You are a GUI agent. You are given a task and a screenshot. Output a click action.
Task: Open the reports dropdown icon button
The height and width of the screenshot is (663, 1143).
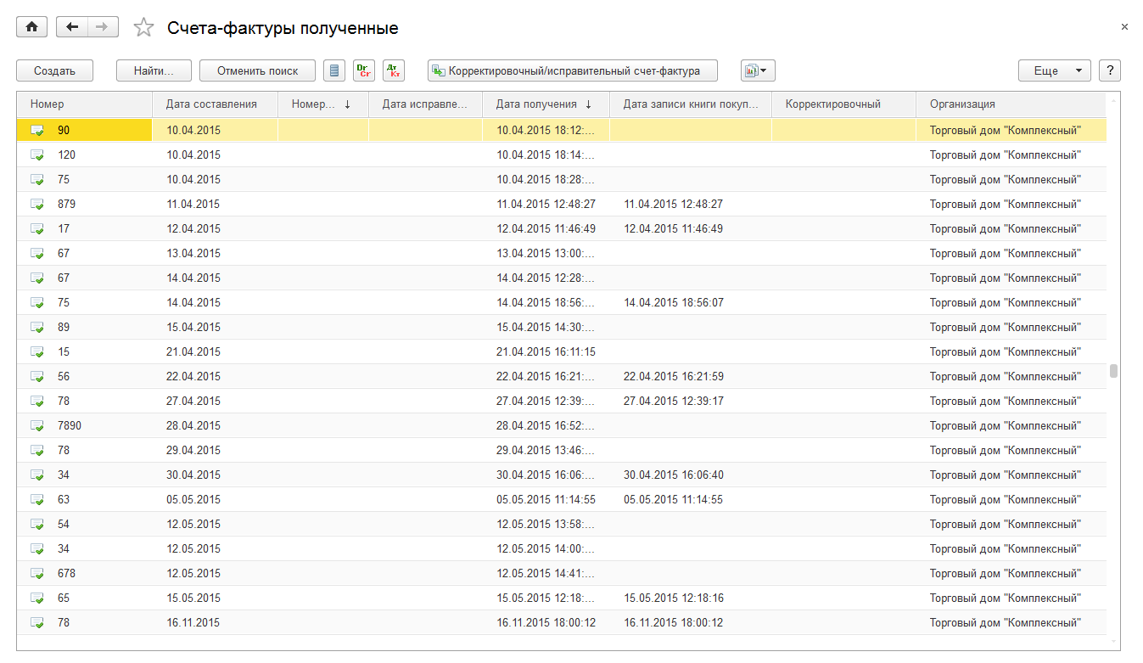(x=757, y=70)
